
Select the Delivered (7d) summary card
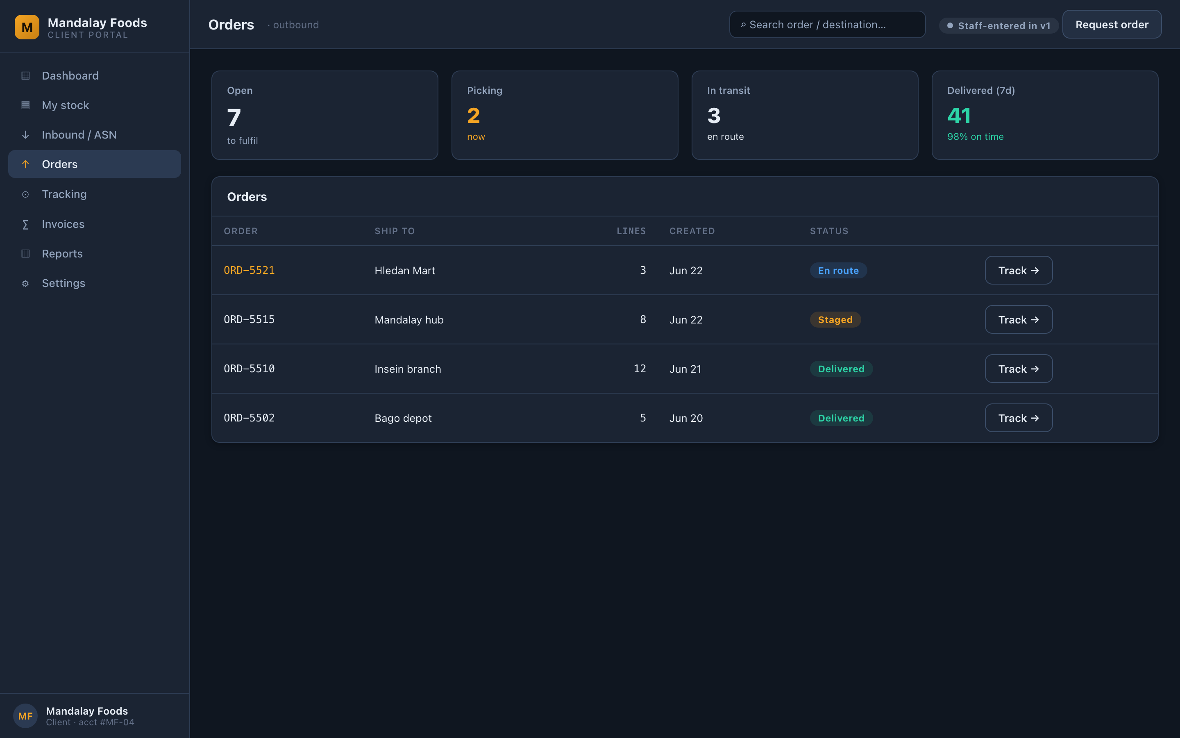[1045, 115]
